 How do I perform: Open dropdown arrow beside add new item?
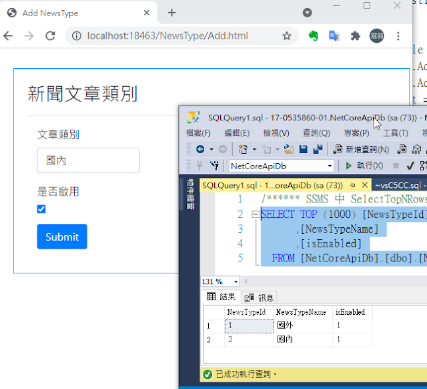278,149
